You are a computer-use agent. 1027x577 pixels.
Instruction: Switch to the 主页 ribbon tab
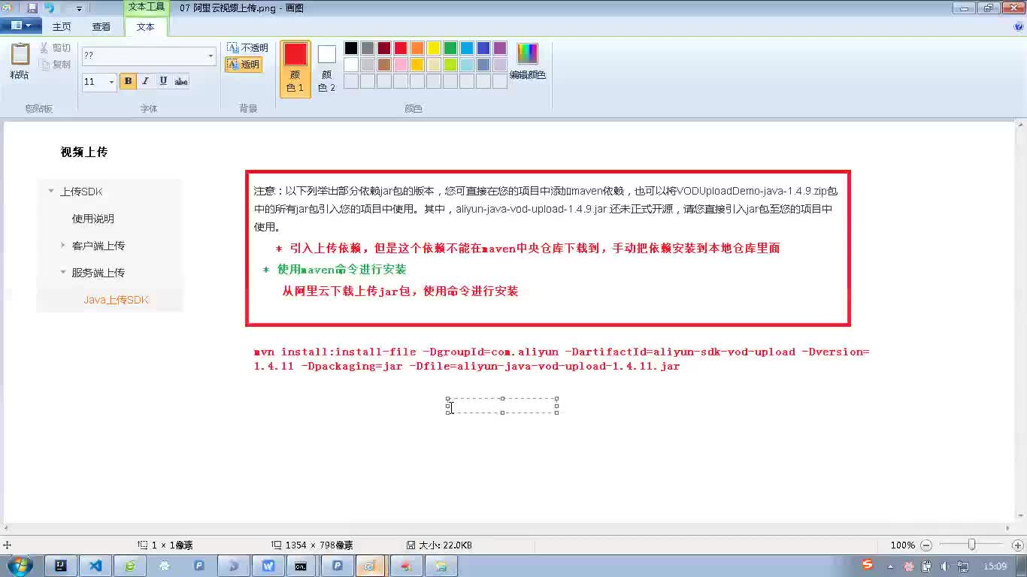click(62, 26)
